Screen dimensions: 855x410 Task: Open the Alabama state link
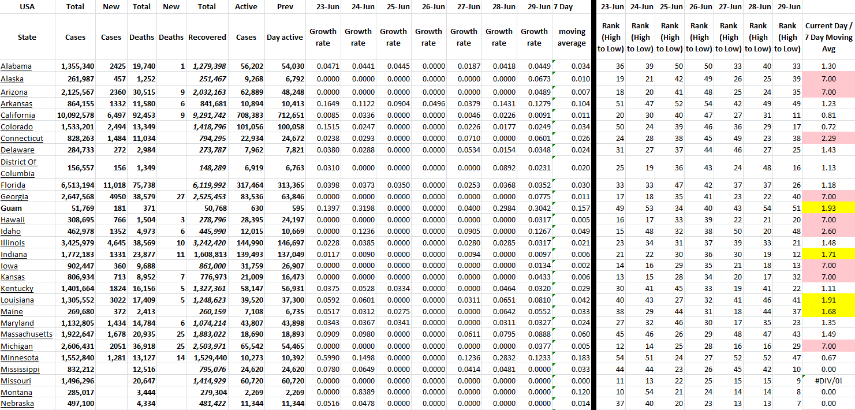click(x=16, y=66)
